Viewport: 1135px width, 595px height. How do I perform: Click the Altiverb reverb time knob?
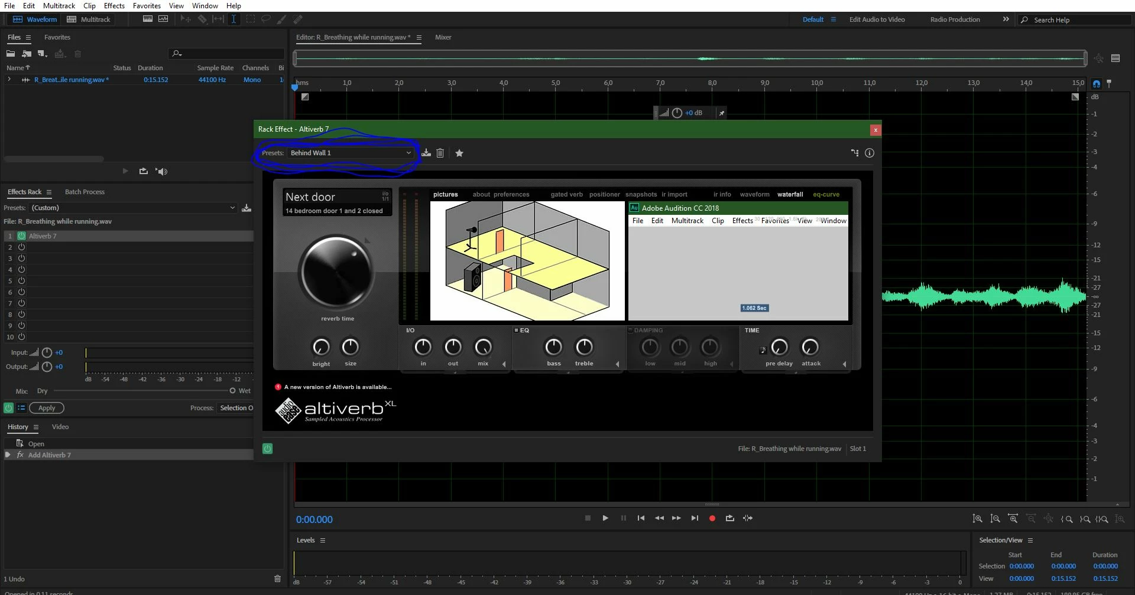[x=336, y=273]
